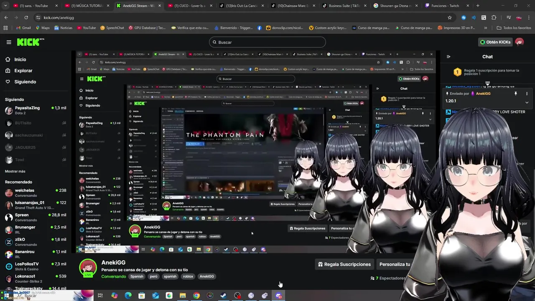Go back in browser history
535x301 pixels.
tap(6, 18)
